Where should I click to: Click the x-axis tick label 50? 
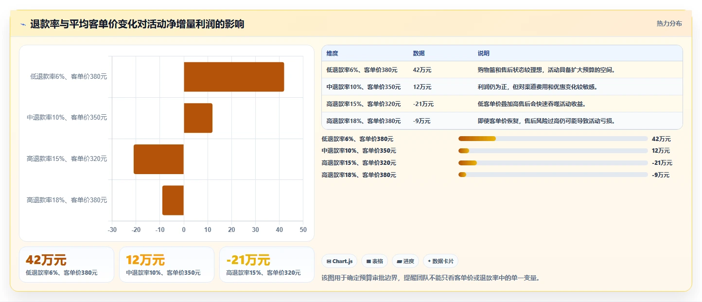[303, 230]
